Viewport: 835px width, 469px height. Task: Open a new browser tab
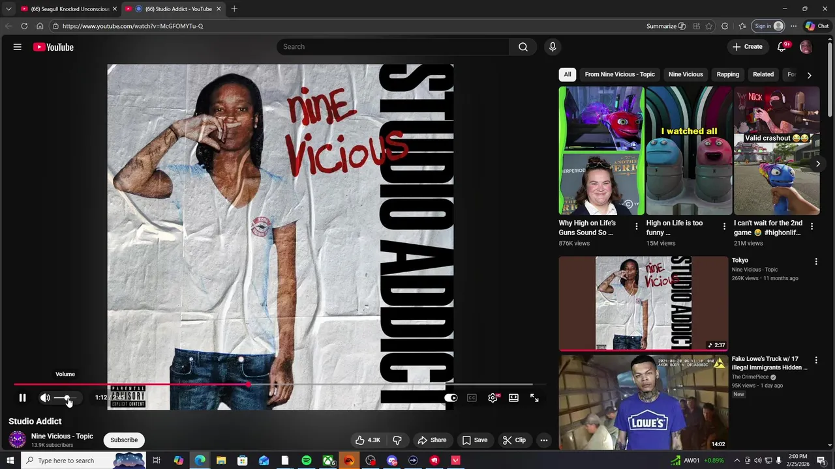coord(234,9)
